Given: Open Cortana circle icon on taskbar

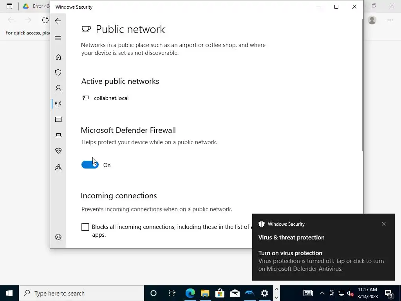Looking at the screenshot, I should tap(154, 293).
